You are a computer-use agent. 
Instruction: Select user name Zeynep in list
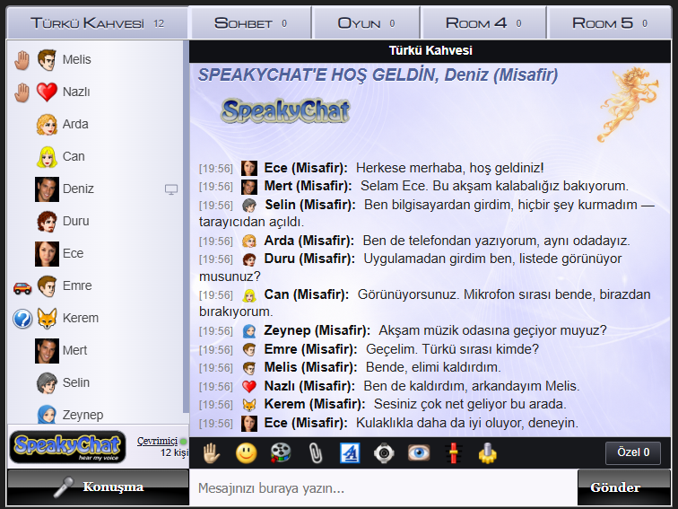[x=83, y=415]
